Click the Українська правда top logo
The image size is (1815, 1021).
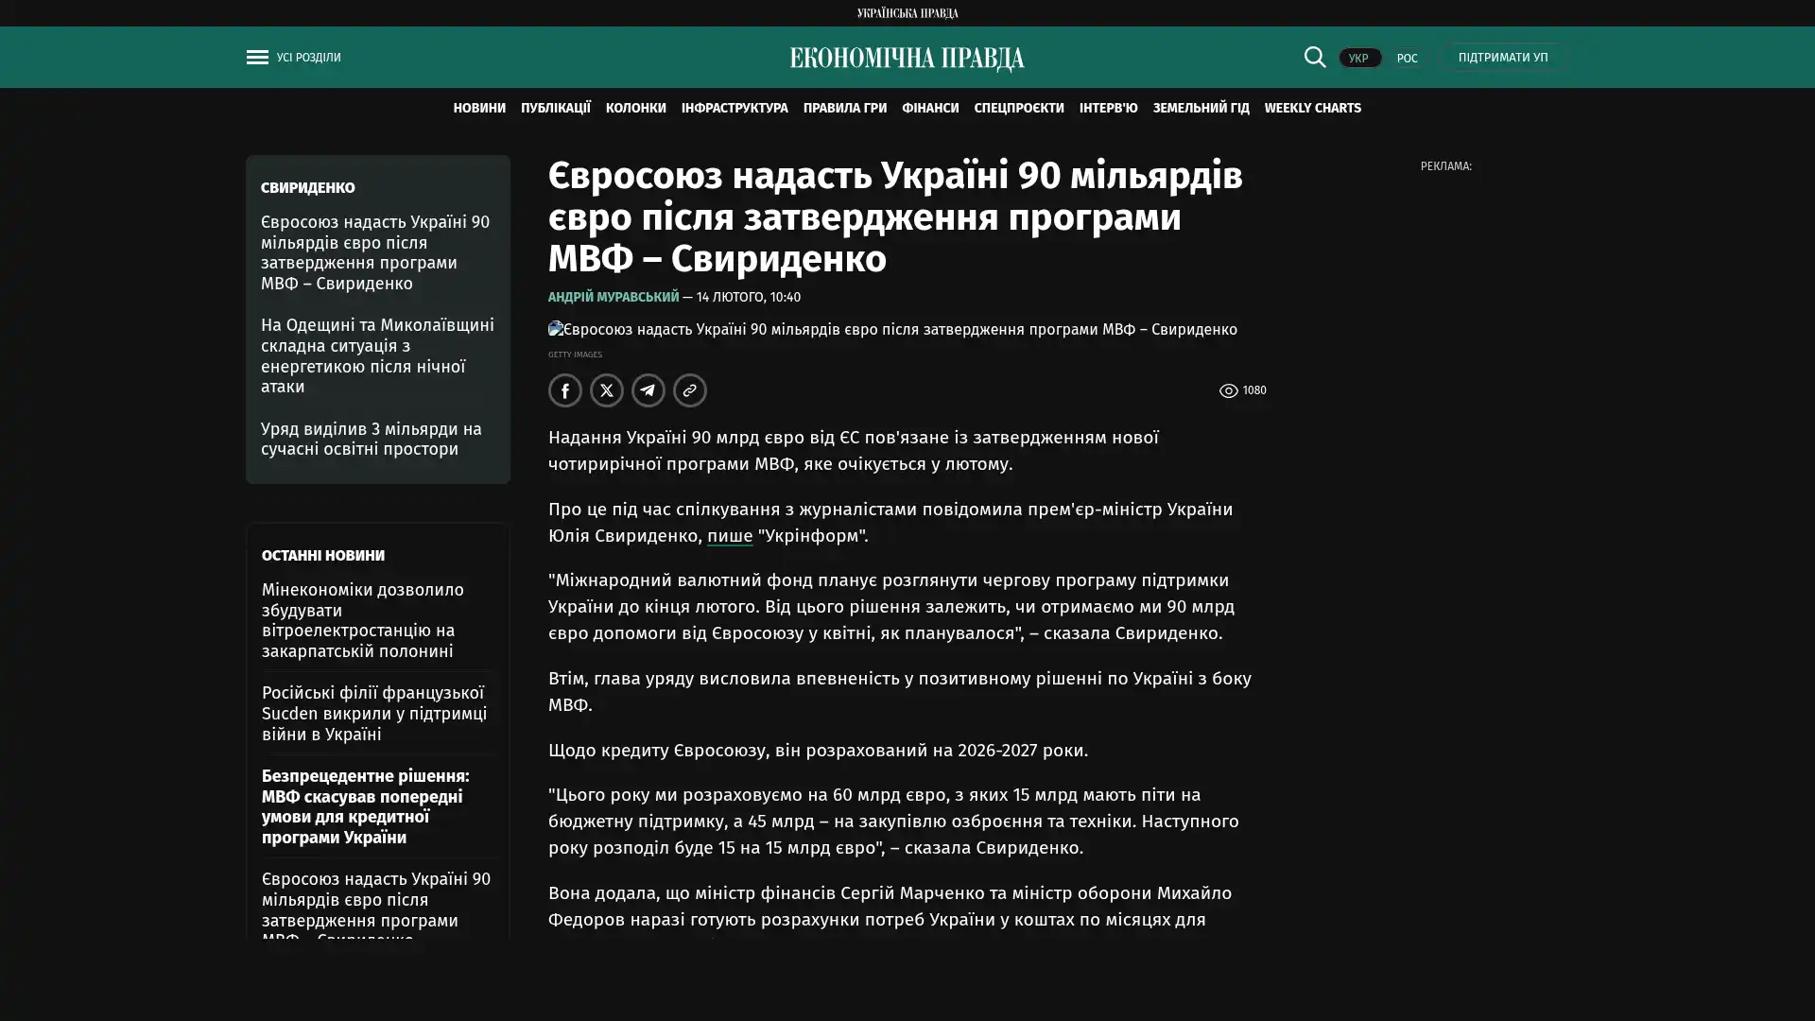click(907, 13)
